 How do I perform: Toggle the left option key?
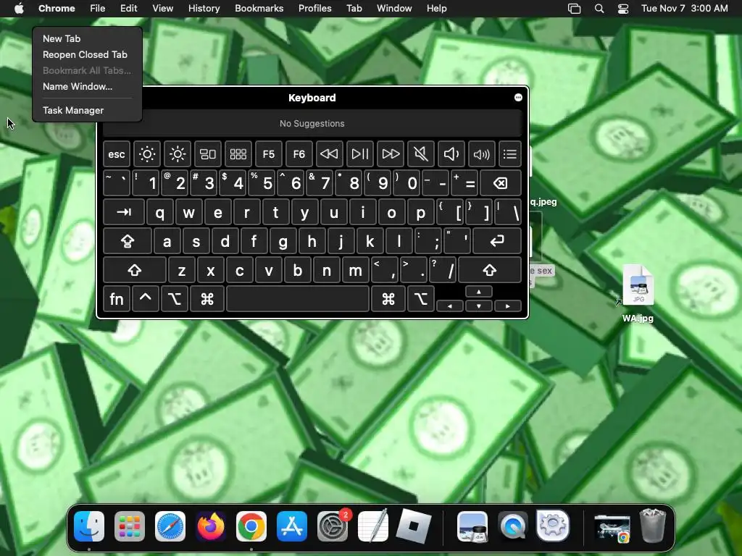tap(174, 299)
